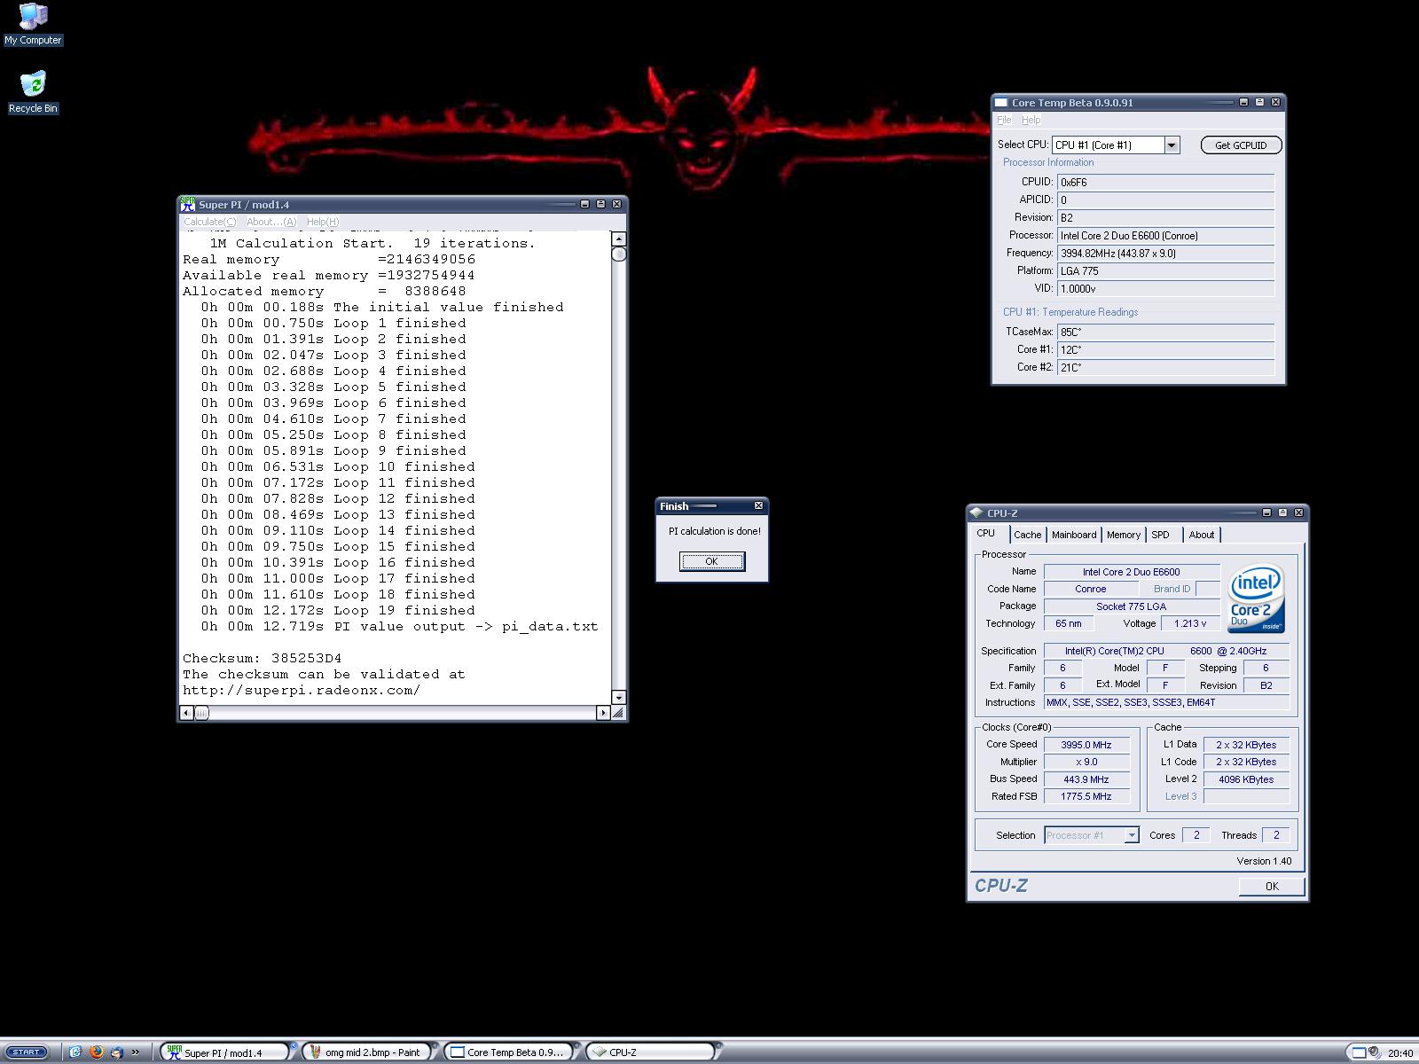Minimize the CPU-Z window
The height and width of the screenshot is (1064, 1419).
[1266, 512]
